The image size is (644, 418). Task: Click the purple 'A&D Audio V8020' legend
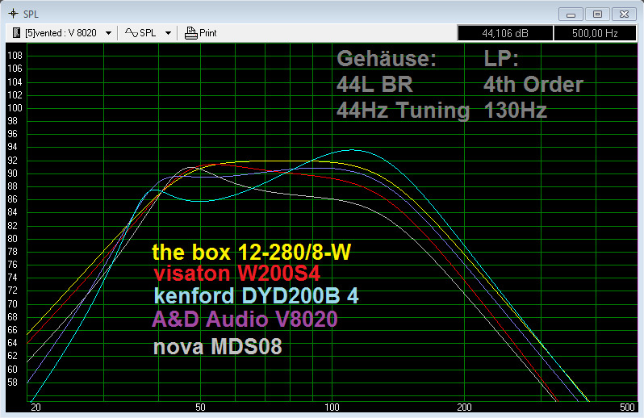pyautogui.click(x=245, y=319)
